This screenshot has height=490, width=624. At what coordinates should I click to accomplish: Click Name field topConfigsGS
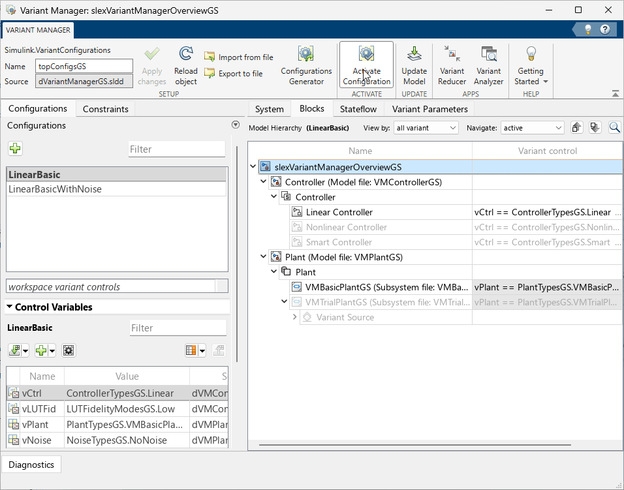84,67
